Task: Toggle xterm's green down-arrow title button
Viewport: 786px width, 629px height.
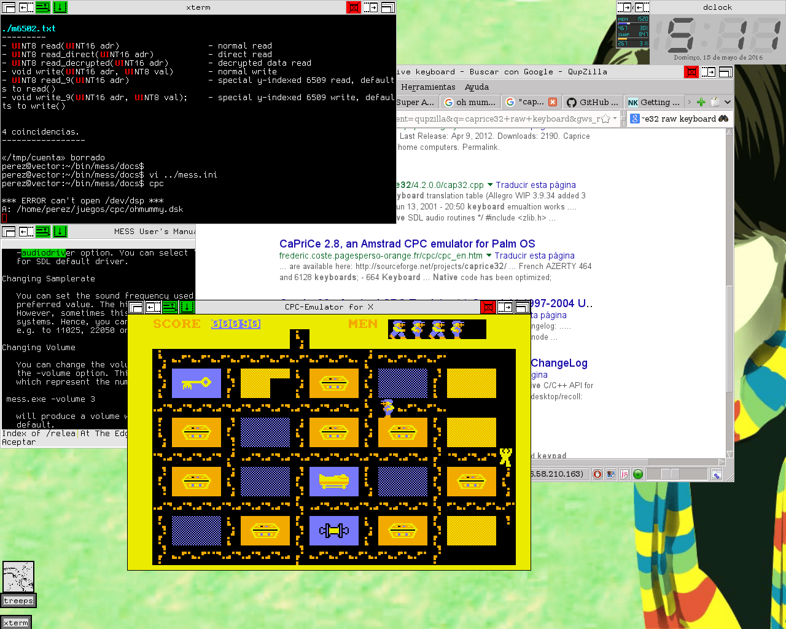Action: [60, 7]
